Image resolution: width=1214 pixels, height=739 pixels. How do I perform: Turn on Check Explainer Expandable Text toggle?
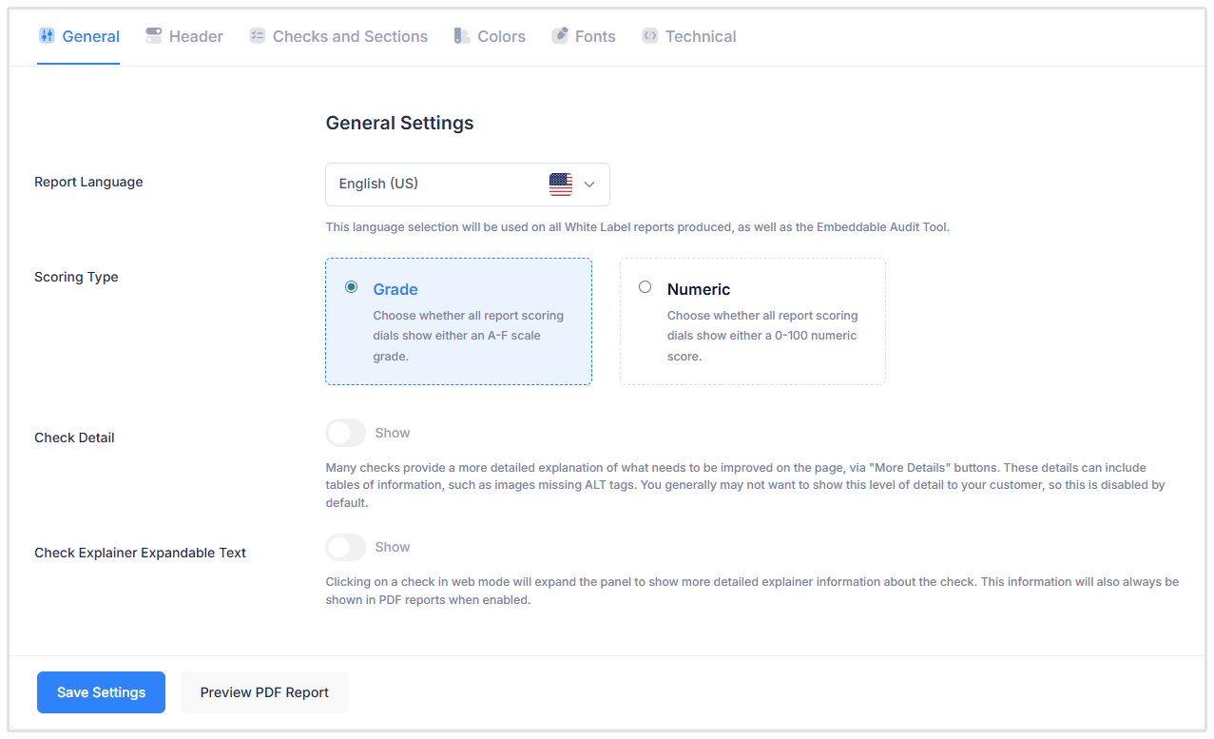[345, 547]
